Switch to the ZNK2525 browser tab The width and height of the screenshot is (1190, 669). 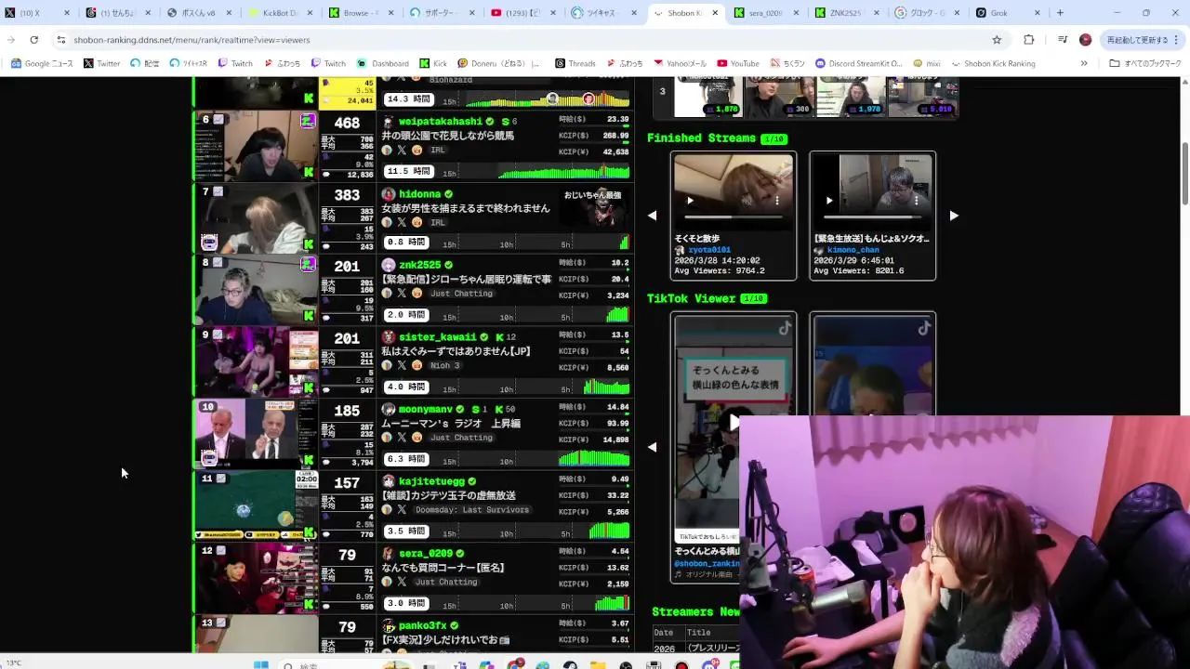(x=846, y=13)
